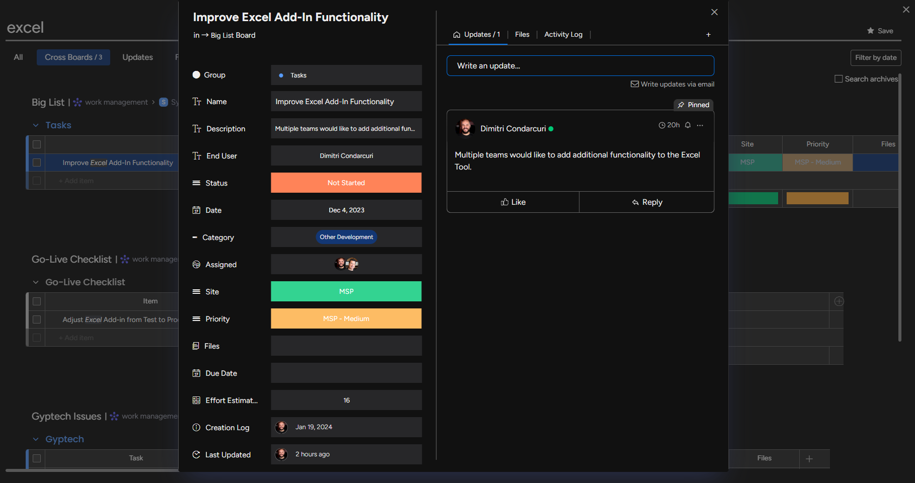Click the End User column icon
The height and width of the screenshot is (483, 915).
click(x=197, y=156)
